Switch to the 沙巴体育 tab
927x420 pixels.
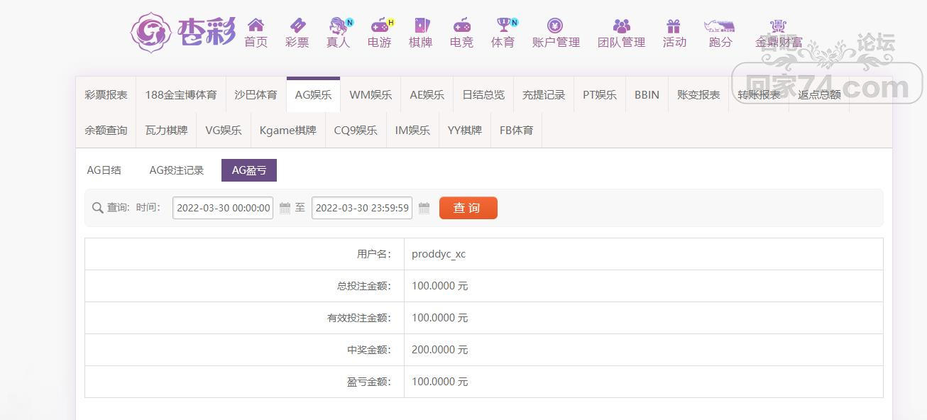click(x=256, y=94)
